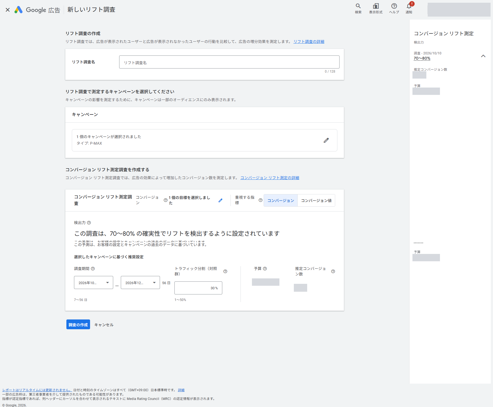Open the コンバージョン リフト測定の詳細 link

pyautogui.click(x=270, y=178)
